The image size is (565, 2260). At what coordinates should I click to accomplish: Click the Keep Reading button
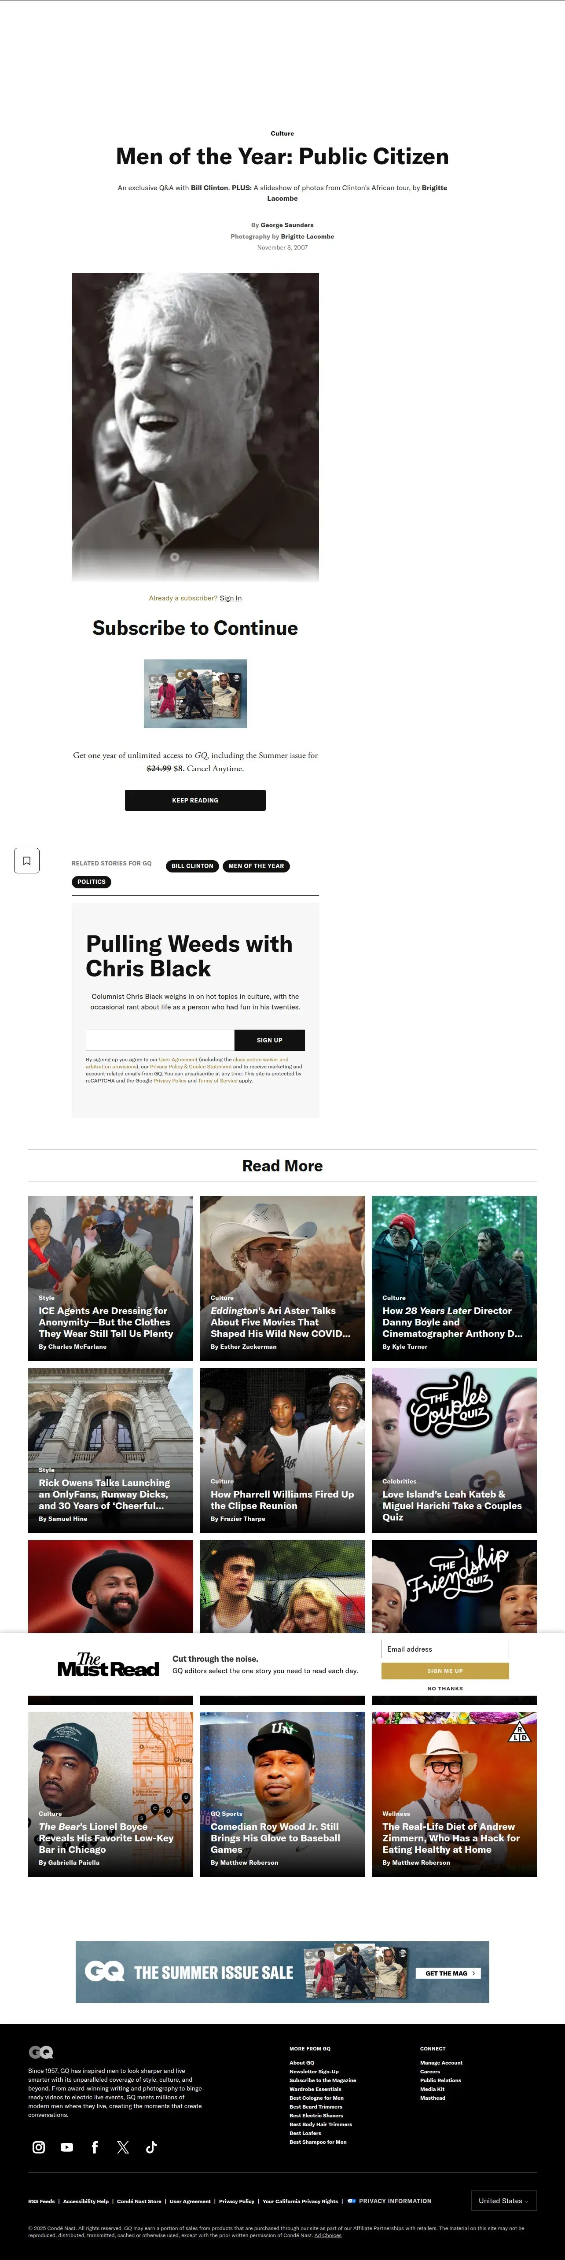point(195,800)
